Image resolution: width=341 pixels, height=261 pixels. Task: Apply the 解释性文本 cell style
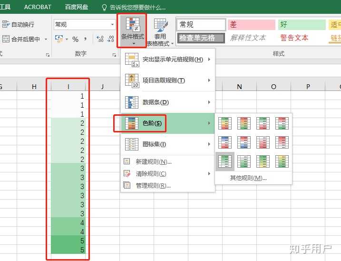248,38
